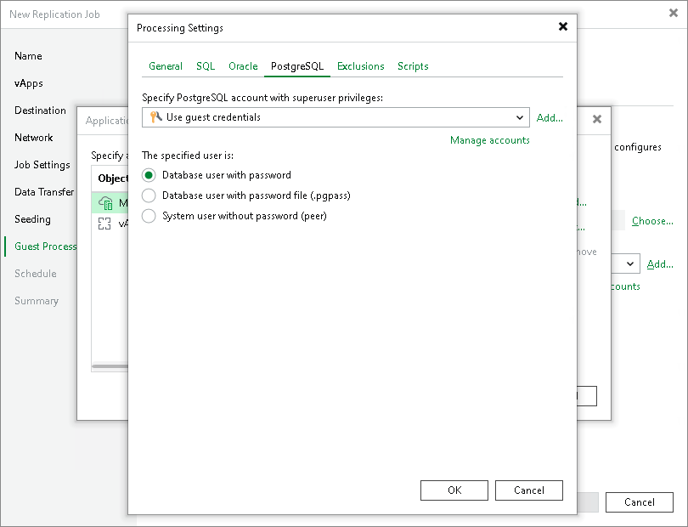Image resolution: width=688 pixels, height=527 pixels.
Task: Switch to the Oracle tab
Action: [x=243, y=66]
